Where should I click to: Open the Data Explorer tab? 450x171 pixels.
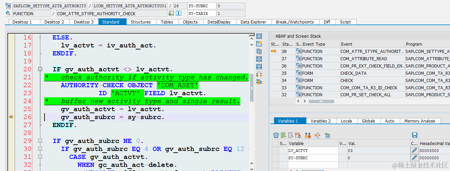[253, 22]
